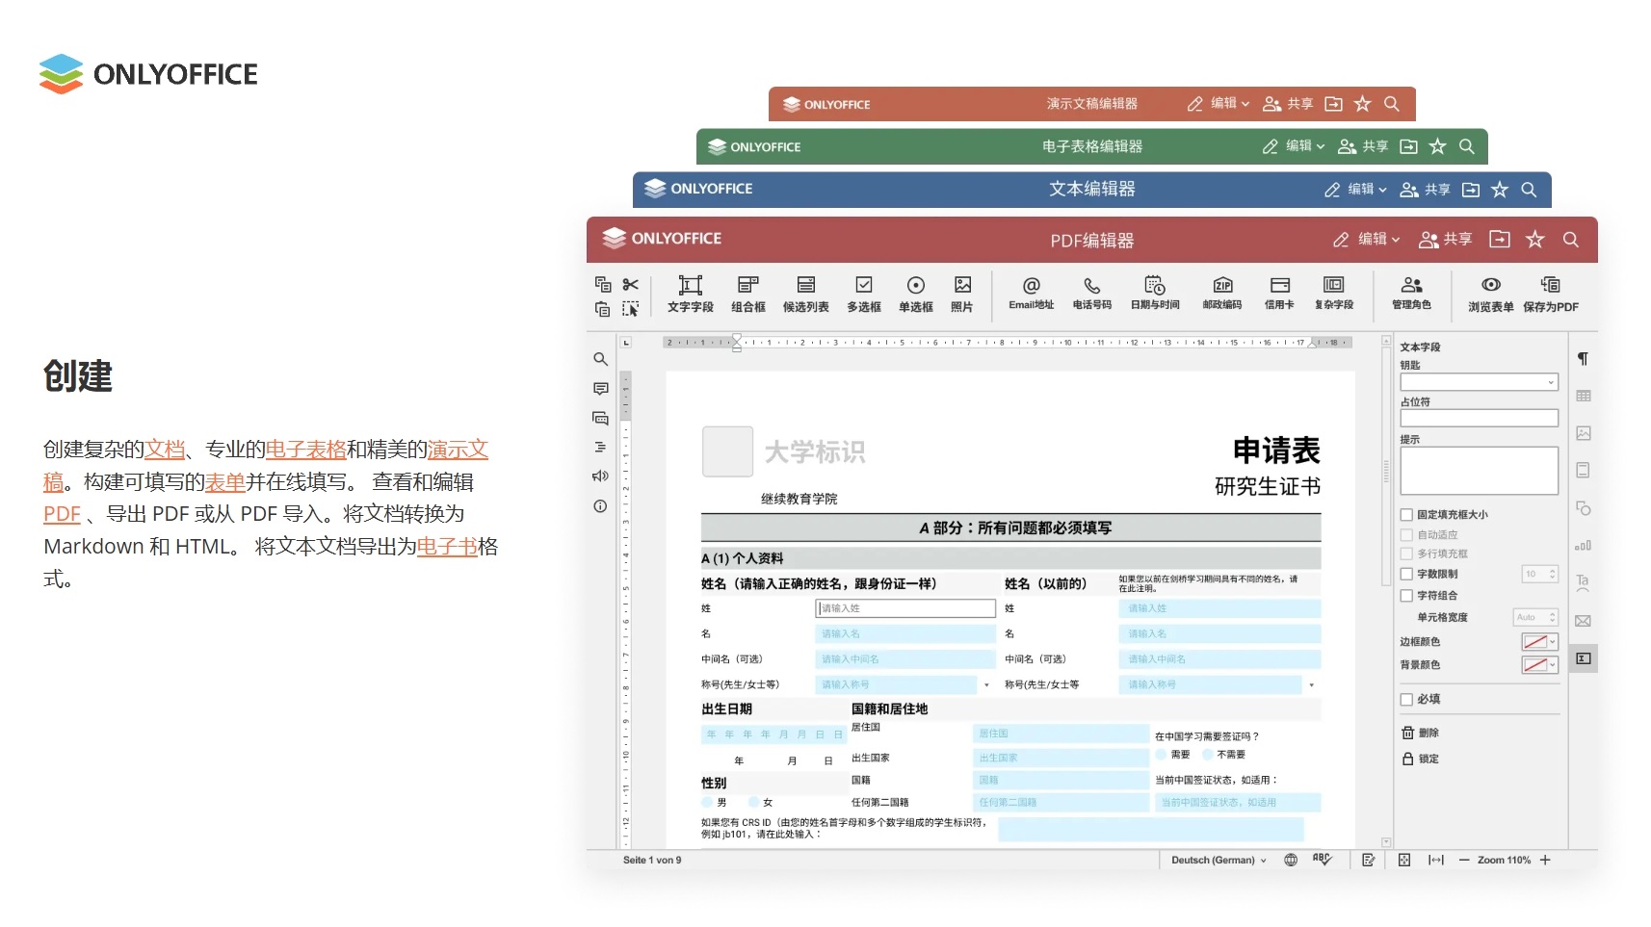The height and width of the screenshot is (927, 1651).
Task: Open image settings in right sidebar
Action: (1583, 433)
